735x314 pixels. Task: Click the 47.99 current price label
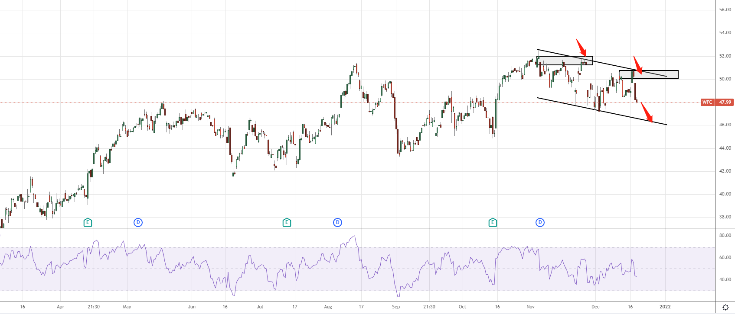click(725, 103)
